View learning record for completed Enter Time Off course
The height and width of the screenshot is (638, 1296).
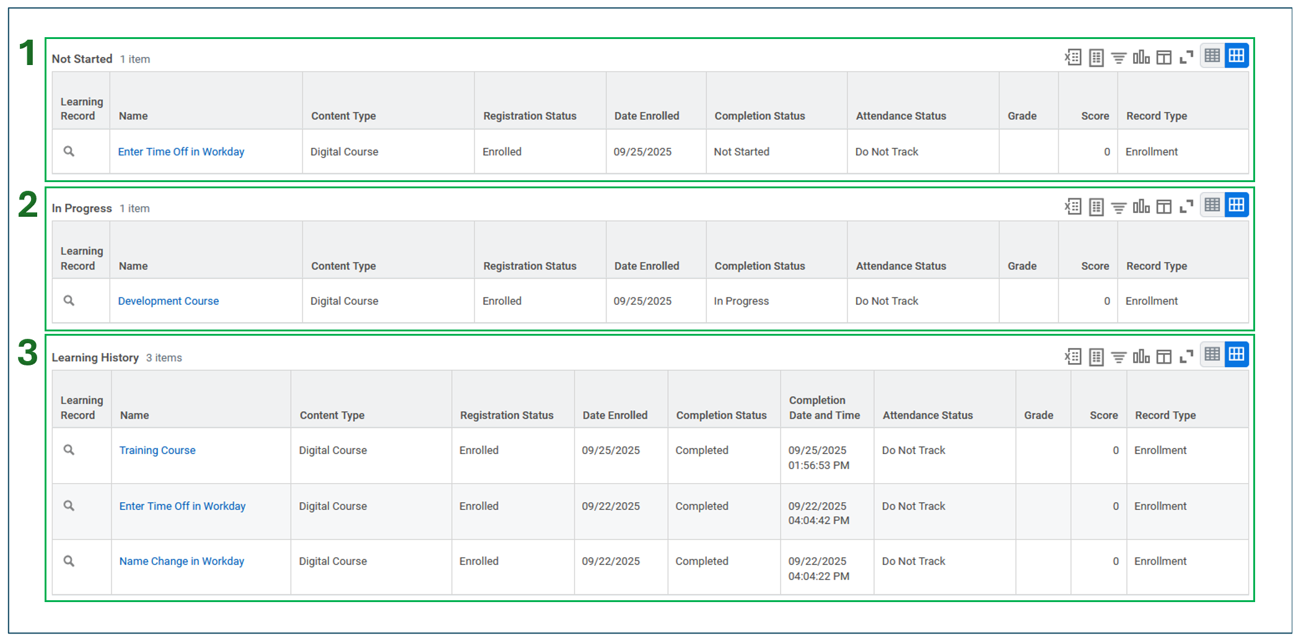click(x=69, y=506)
